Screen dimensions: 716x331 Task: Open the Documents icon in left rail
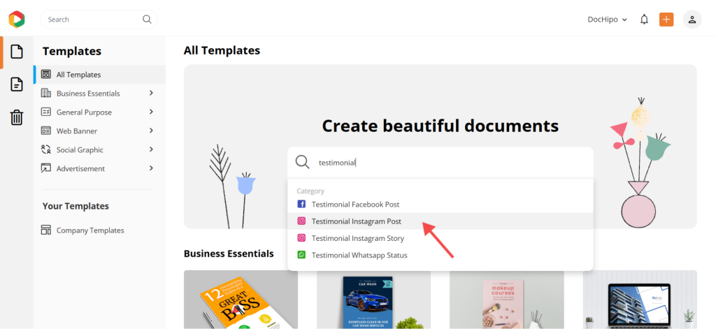pyautogui.click(x=17, y=84)
